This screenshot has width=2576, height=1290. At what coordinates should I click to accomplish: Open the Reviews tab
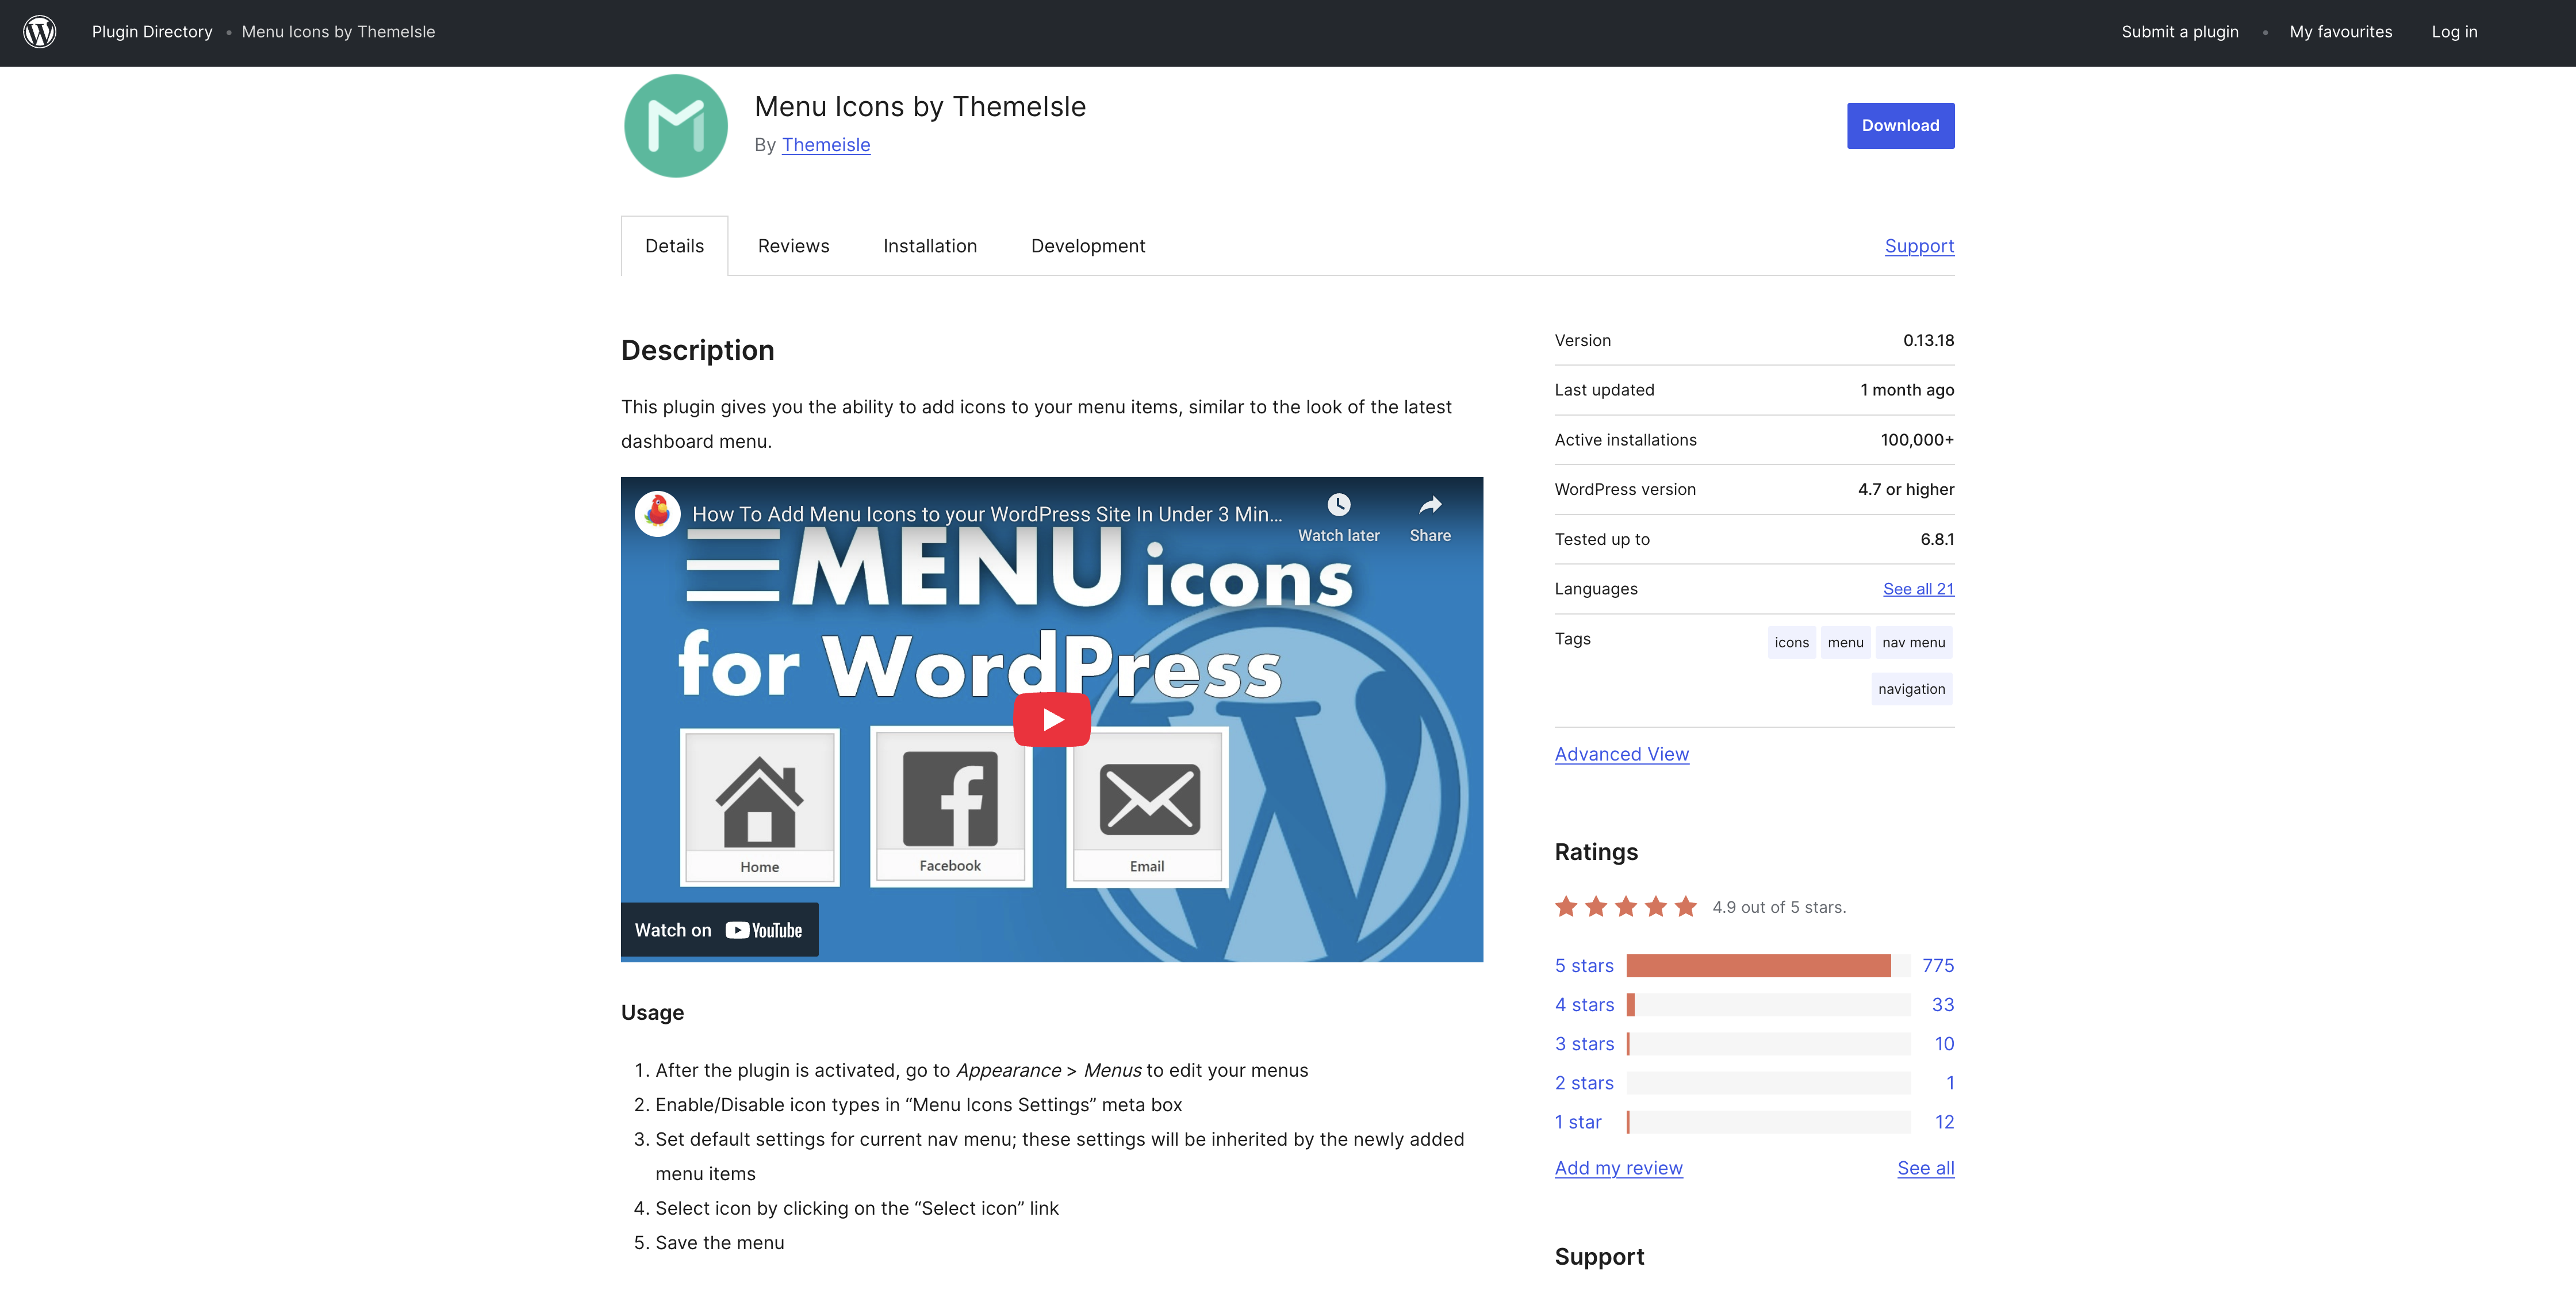[793, 246]
